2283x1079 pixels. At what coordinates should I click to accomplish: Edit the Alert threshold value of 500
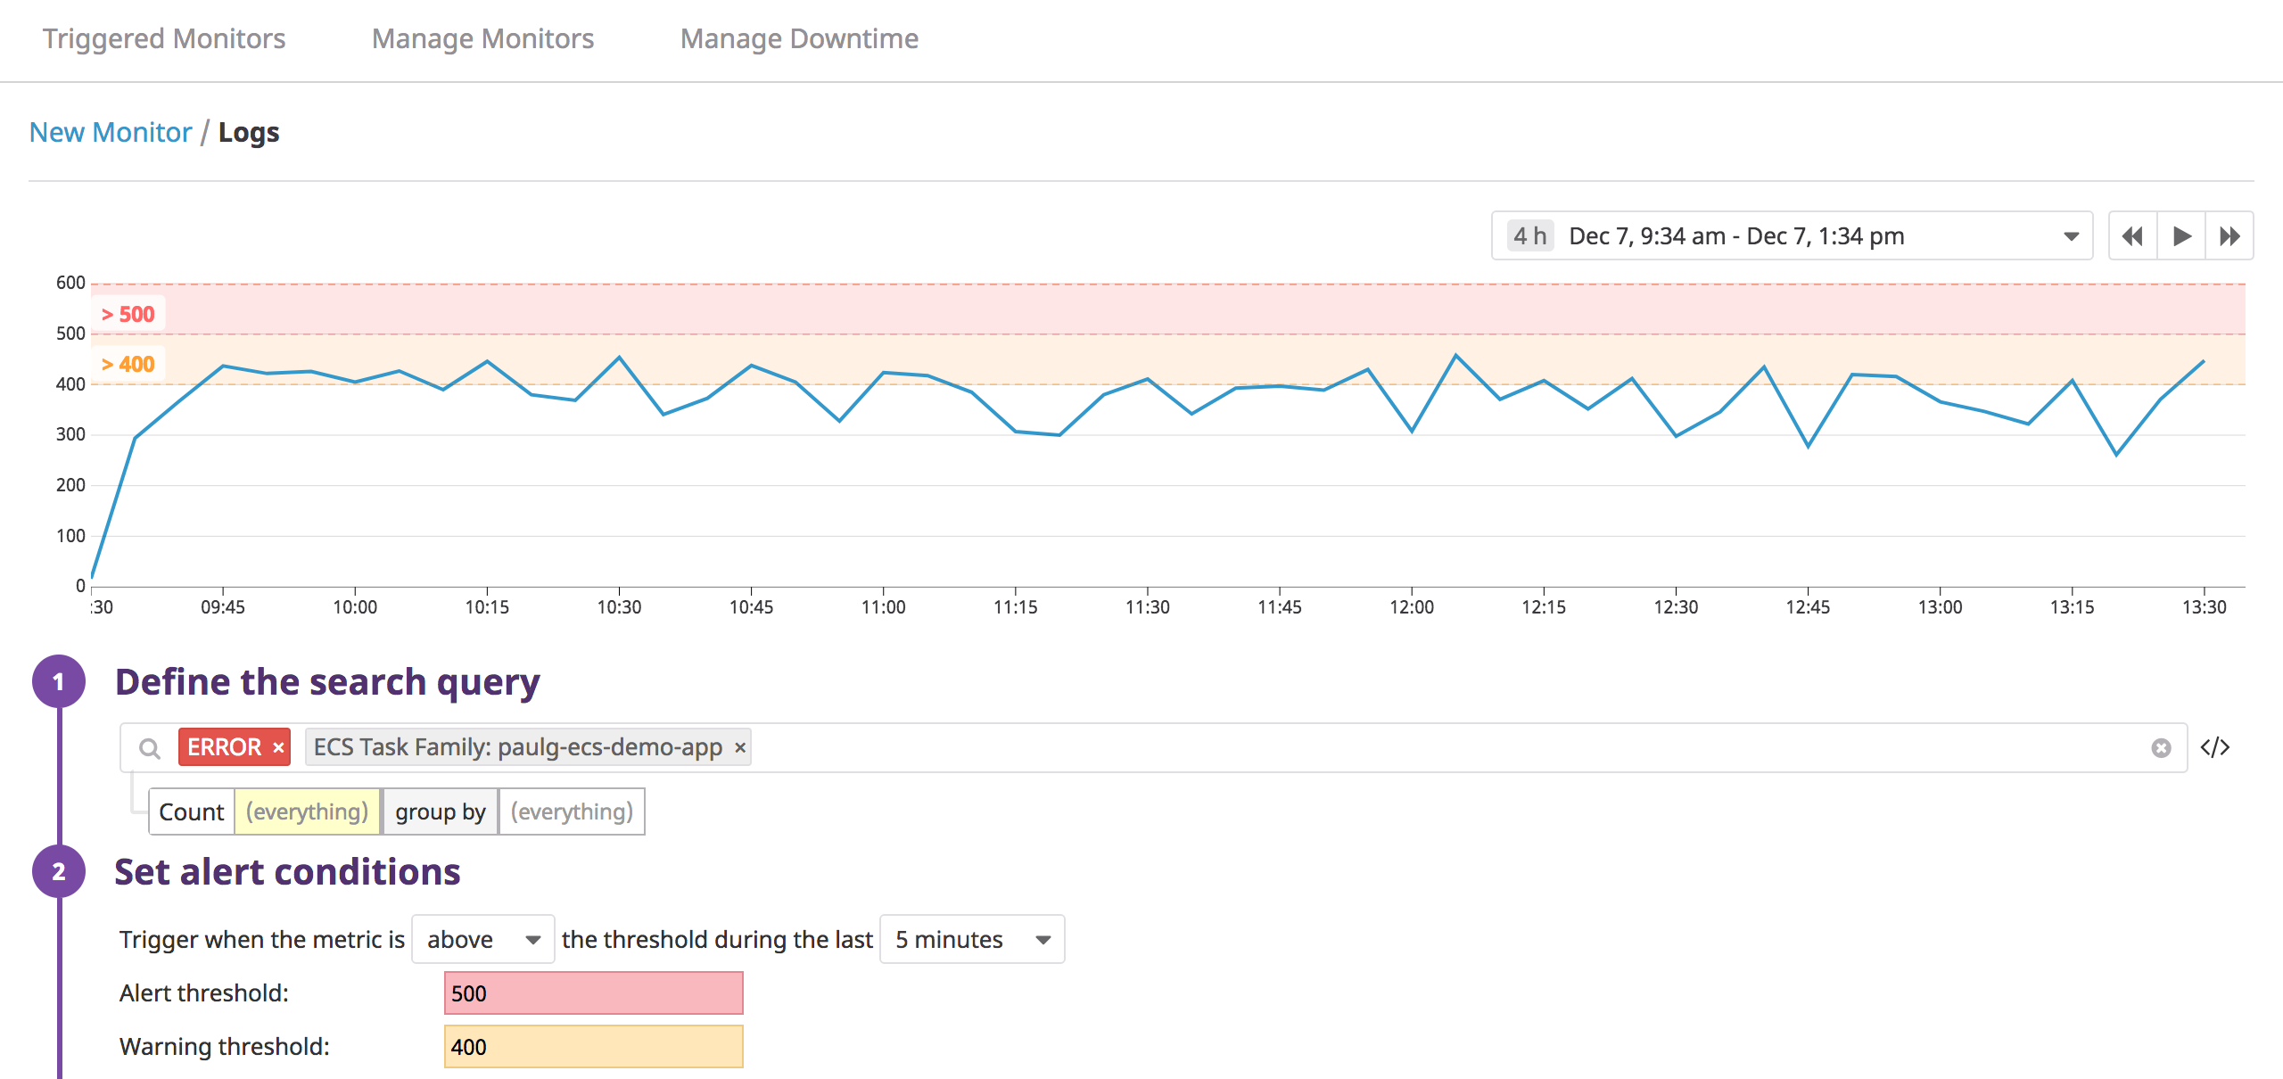[593, 993]
